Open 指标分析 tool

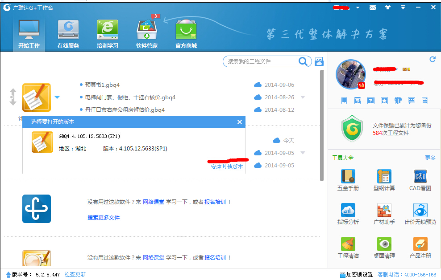point(348,214)
